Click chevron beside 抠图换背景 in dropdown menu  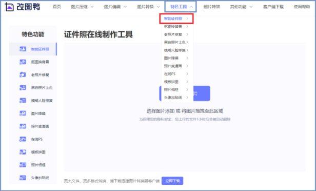point(187,26)
